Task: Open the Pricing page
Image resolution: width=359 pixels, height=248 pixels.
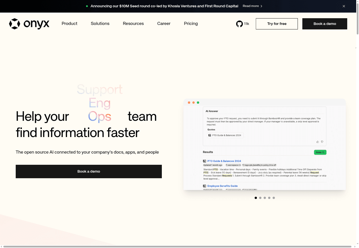Action: point(191,24)
